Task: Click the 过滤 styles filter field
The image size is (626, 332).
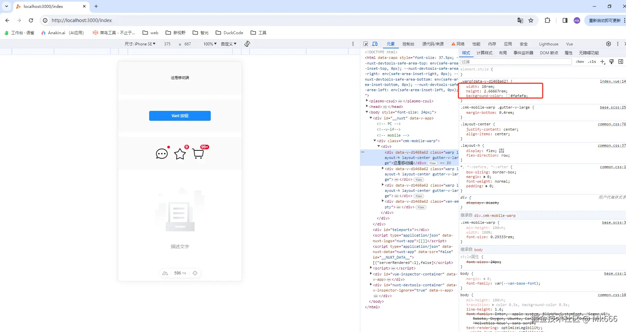Action: click(516, 62)
